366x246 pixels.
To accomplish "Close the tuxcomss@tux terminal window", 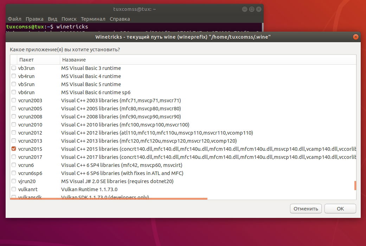I will coord(259,9).
